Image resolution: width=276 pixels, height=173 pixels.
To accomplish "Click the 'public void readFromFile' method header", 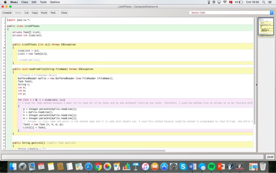I will [53, 69].
